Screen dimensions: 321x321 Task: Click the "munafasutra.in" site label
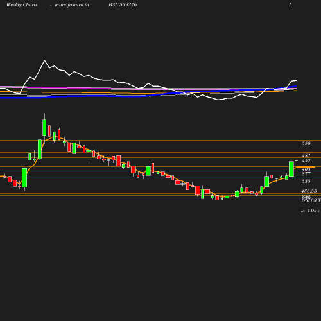tap(72, 4)
